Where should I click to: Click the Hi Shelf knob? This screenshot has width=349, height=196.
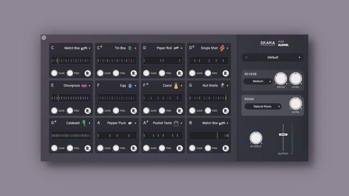[256, 138]
